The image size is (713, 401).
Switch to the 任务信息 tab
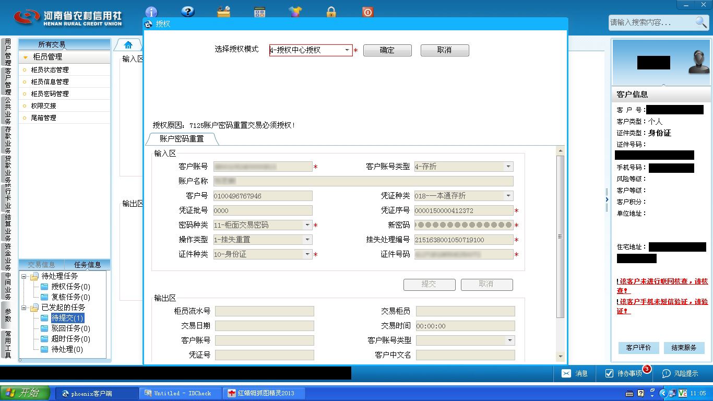87,265
